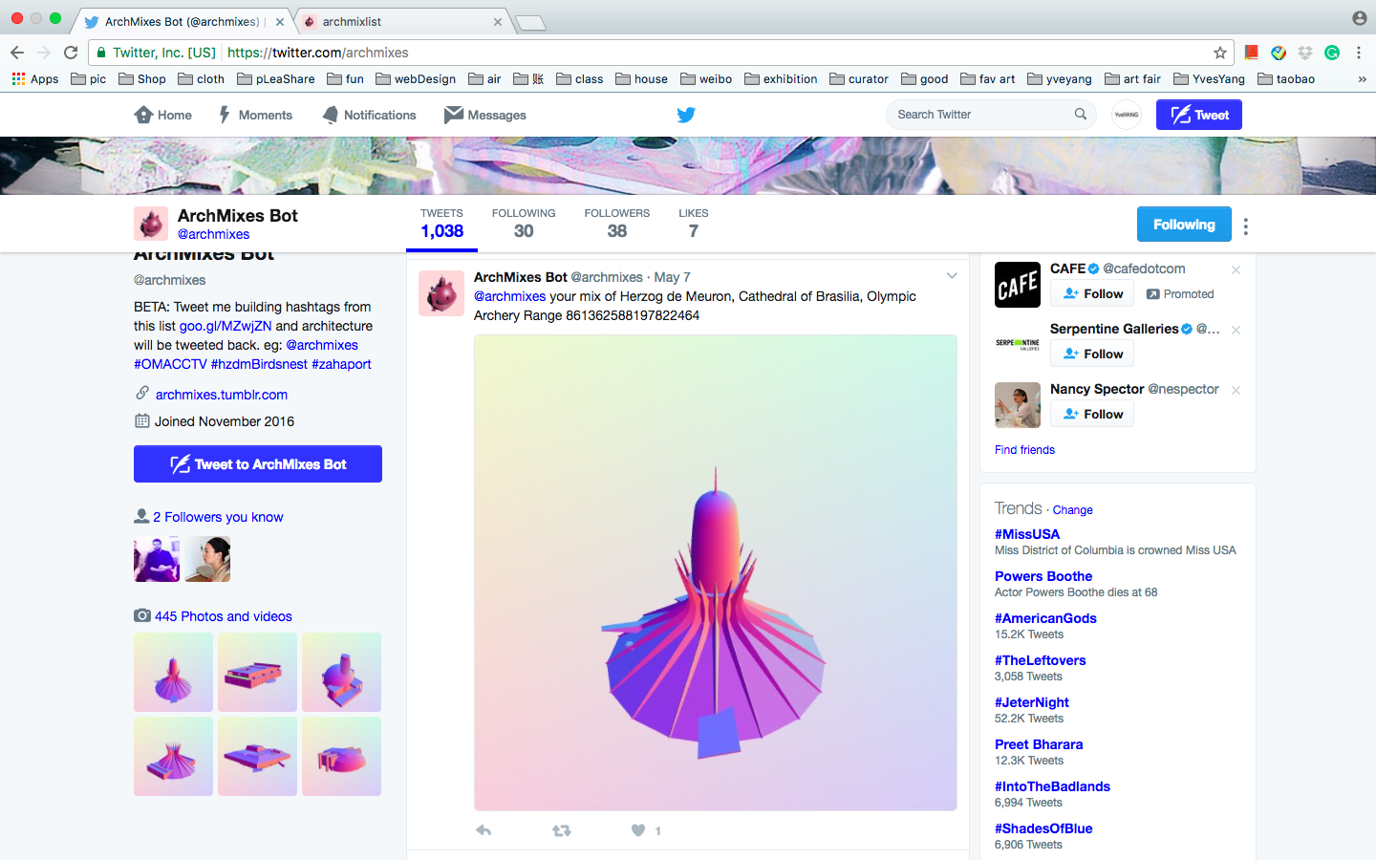The height and width of the screenshot is (860, 1376).
Task: Show hidden bookmarks with the overflow chevron
Action: (x=1362, y=79)
